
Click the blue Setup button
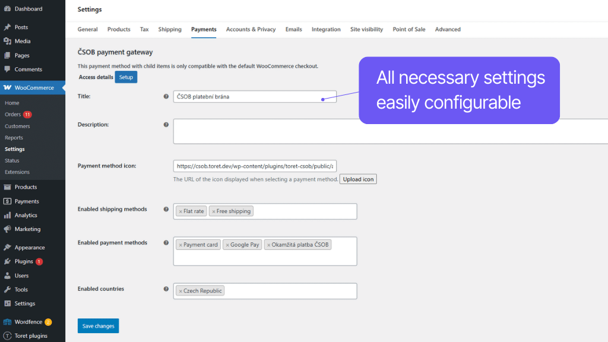point(126,77)
